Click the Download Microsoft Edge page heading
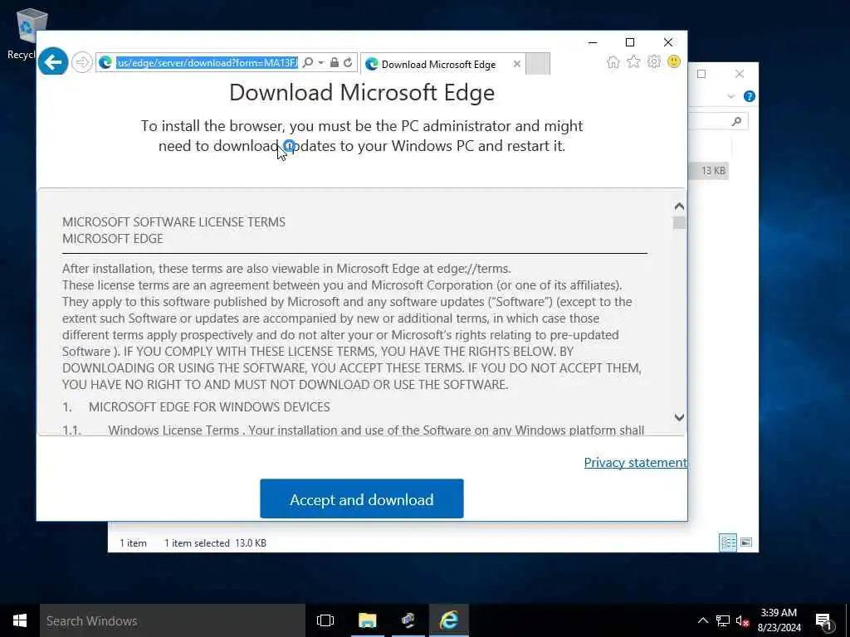The width and height of the screenshot is (850, 637). point(362,93)
